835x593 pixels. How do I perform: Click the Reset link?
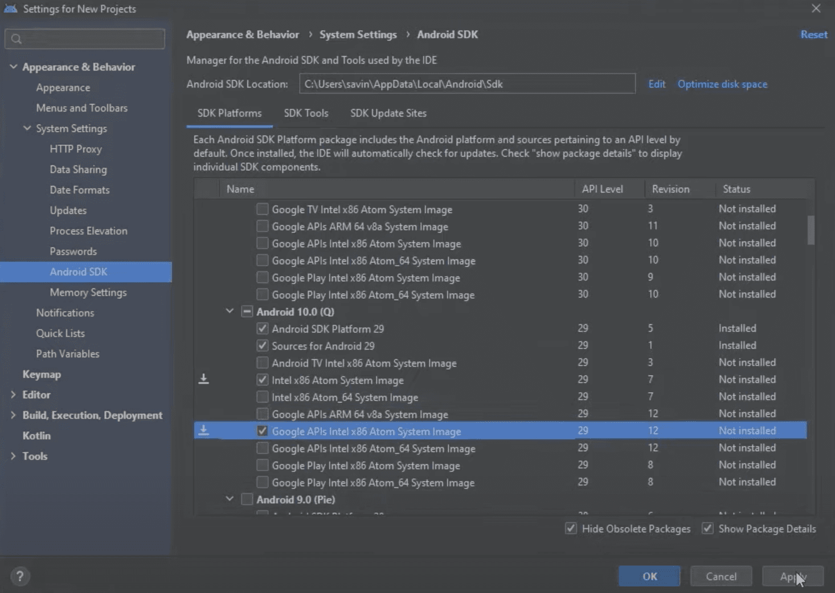point(813,34)
